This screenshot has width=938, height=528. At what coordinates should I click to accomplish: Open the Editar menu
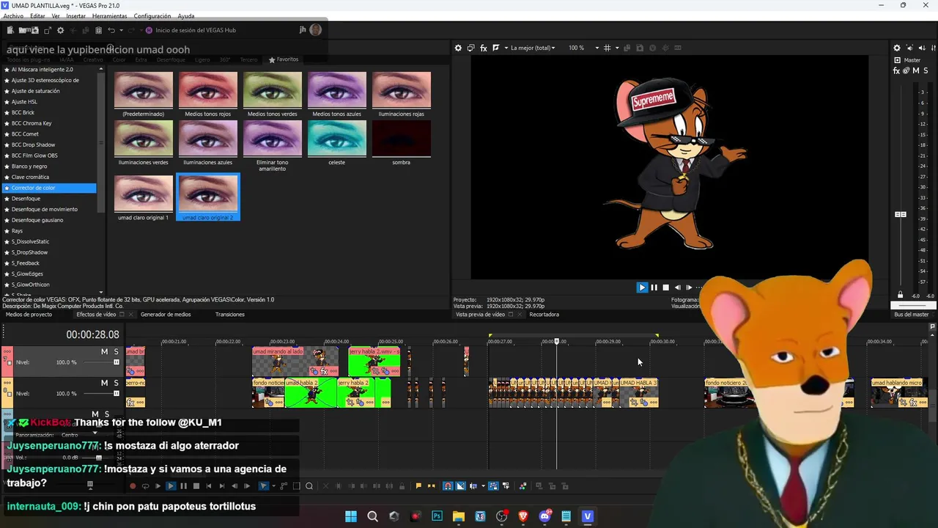tap(37, 16)
